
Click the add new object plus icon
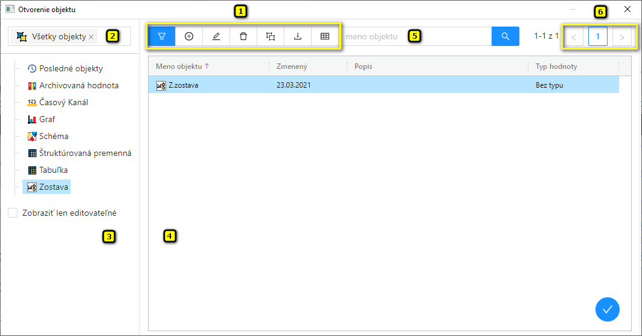point(189,36)
